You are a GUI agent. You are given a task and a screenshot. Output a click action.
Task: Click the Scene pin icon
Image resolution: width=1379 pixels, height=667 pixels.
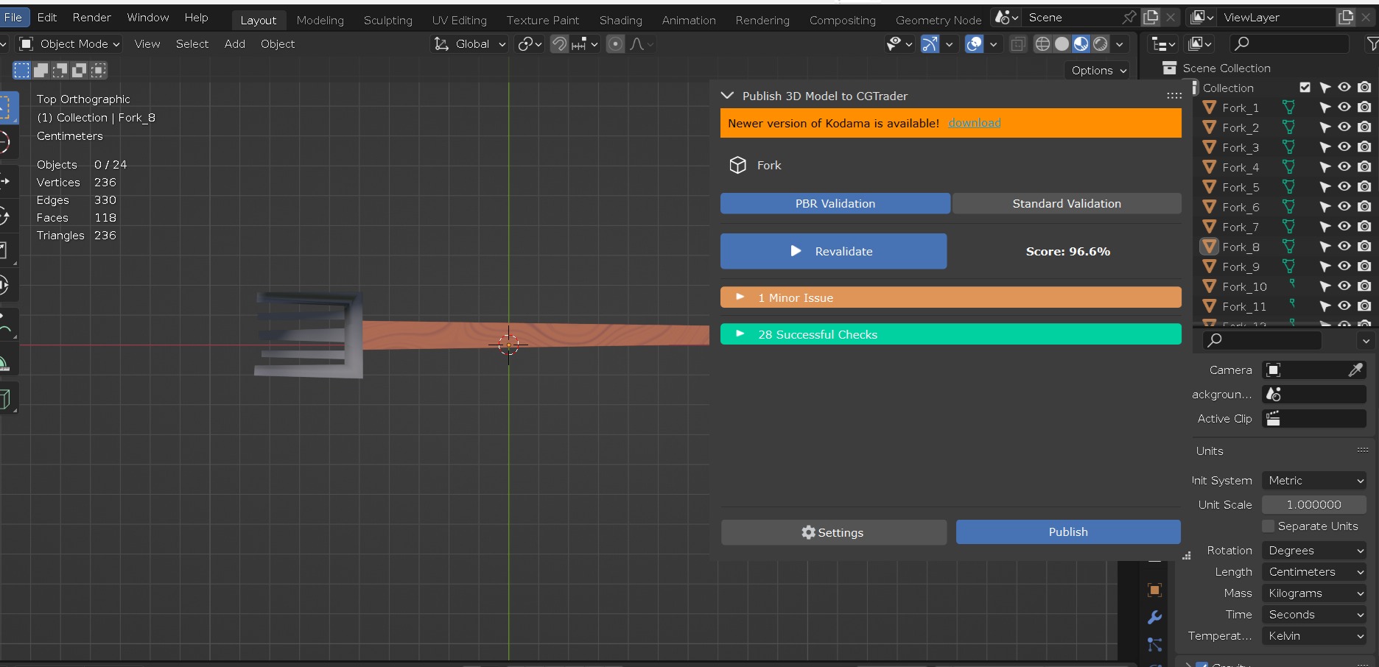pyautogui.click(x=1129, y=17)
